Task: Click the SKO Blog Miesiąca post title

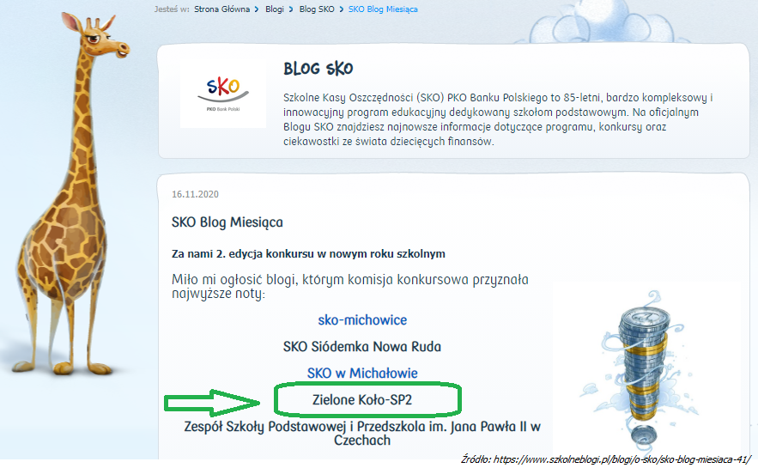Action: (x=227, y=222)
